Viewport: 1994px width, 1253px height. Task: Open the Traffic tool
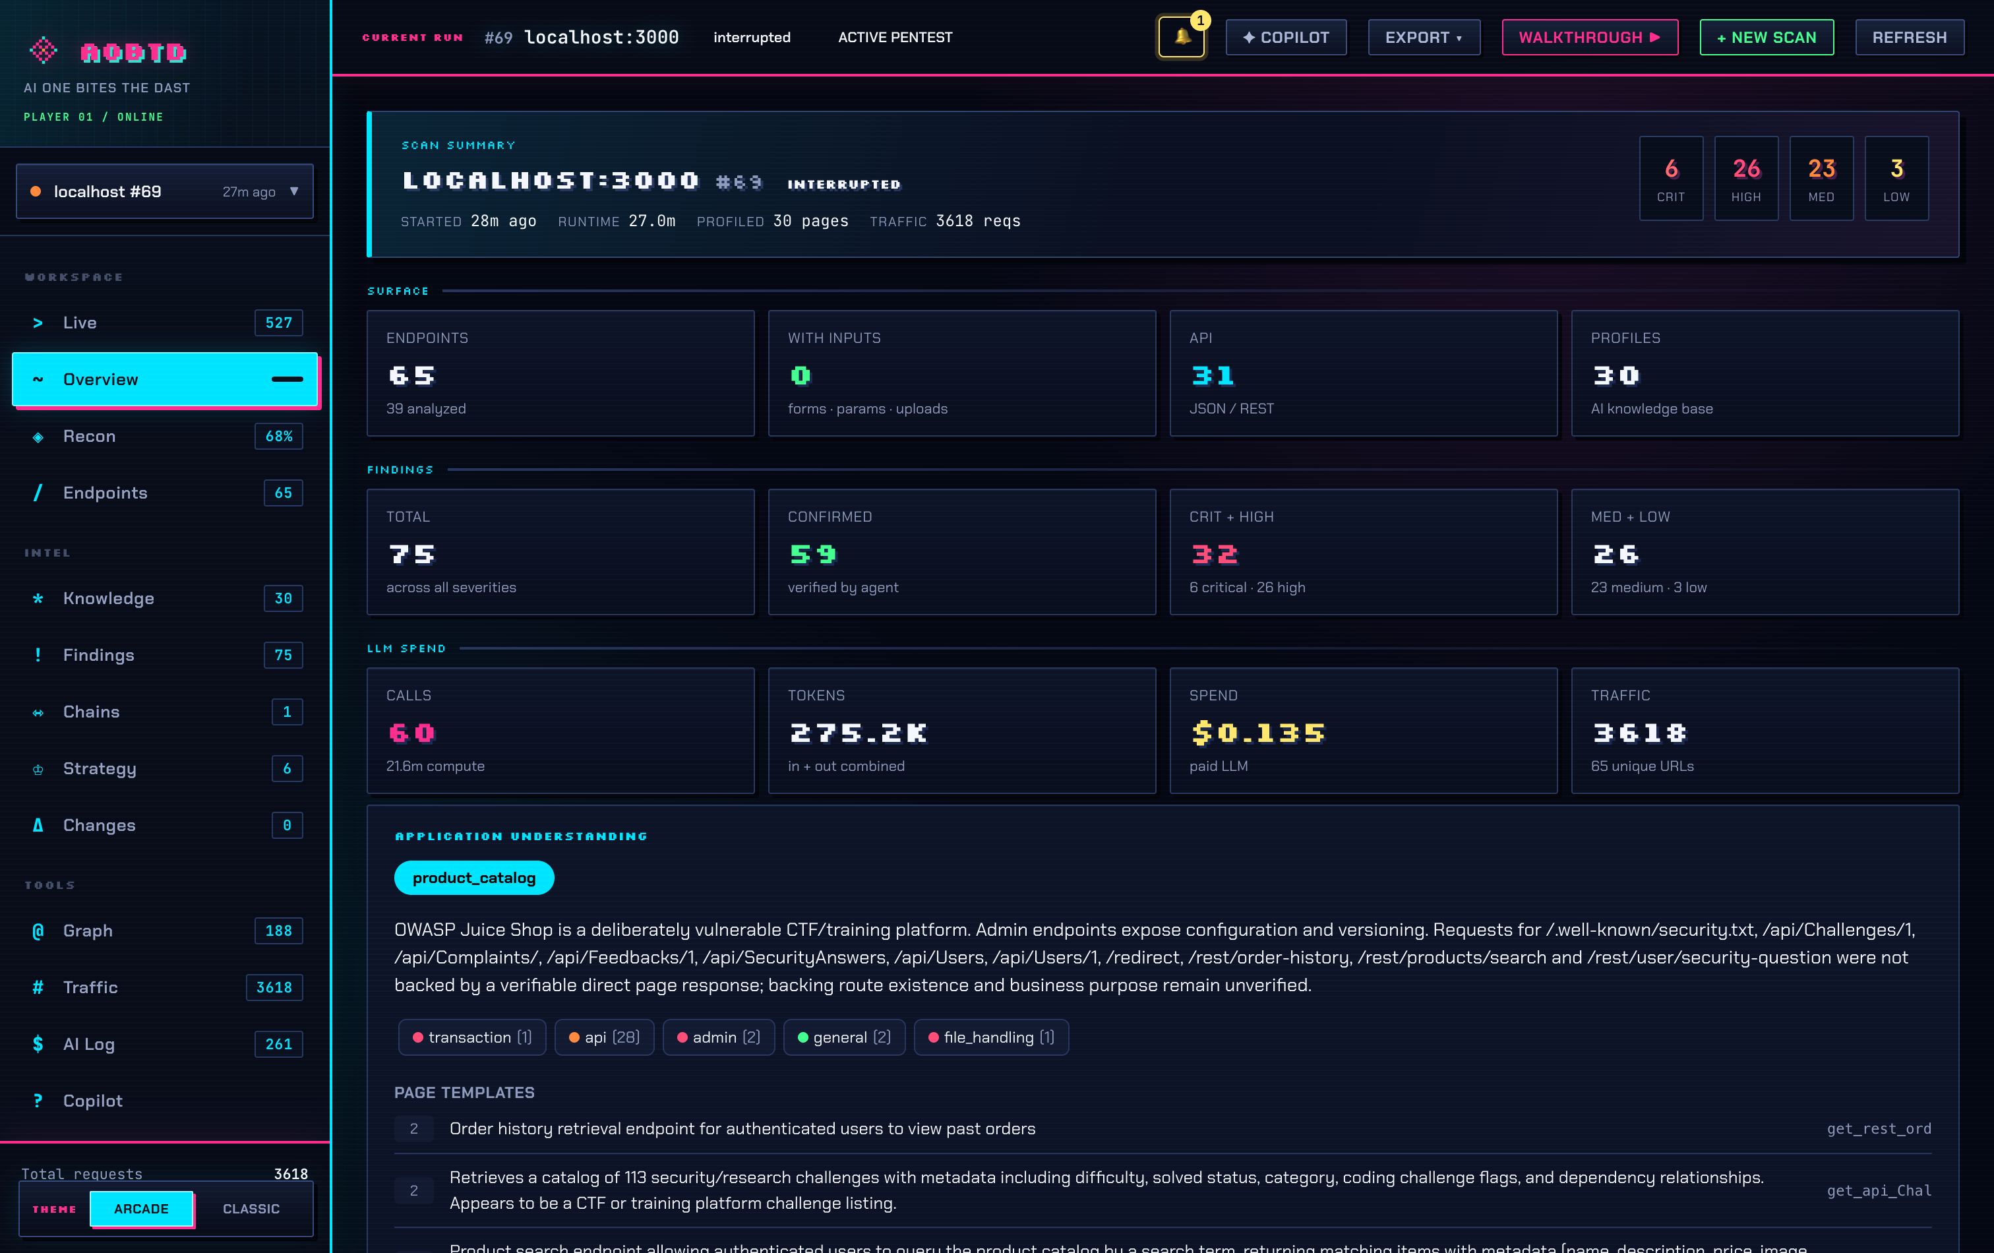pyautogui.click(x=165, y=987)
